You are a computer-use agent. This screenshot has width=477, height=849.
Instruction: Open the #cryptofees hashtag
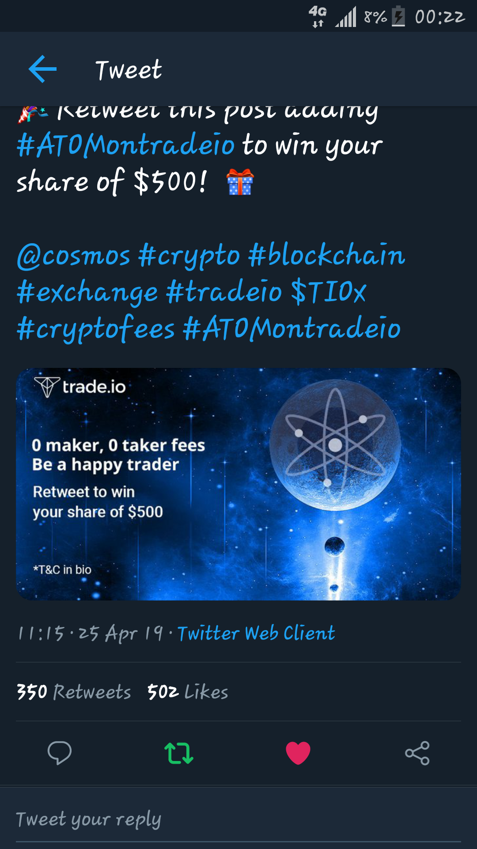(x=96, y=329)
